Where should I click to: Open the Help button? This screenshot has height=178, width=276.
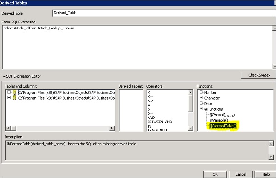click(265, 174)
